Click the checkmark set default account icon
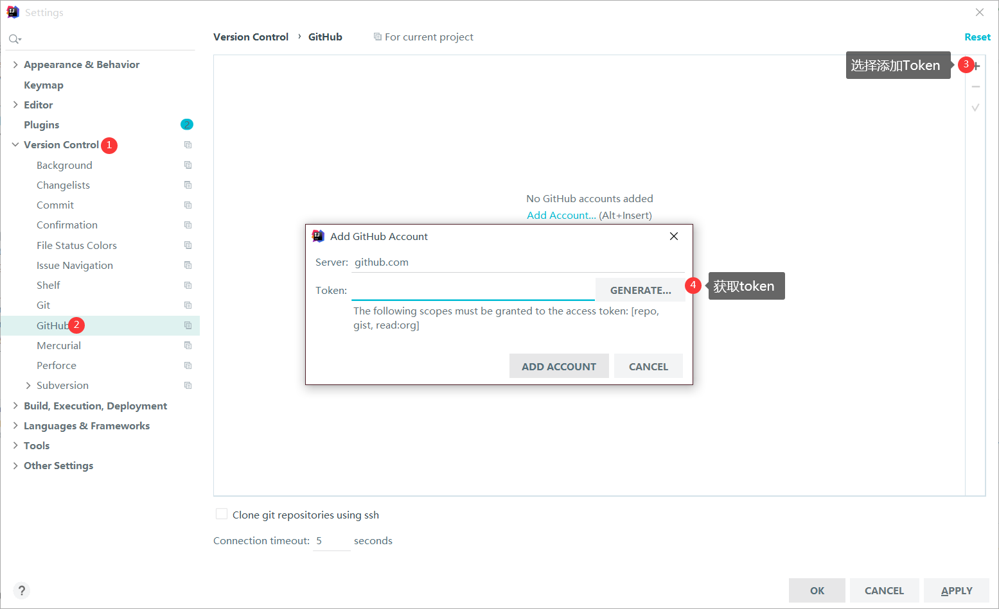The width and height of the screenshot is (999, 609). pos(975,107)
